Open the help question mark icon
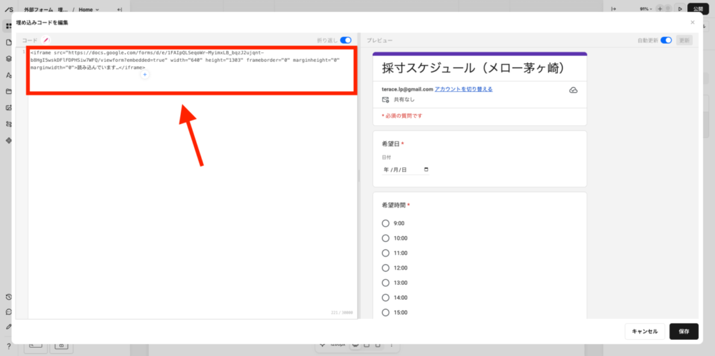Screen dimensions: 715x356 (8, 346)
